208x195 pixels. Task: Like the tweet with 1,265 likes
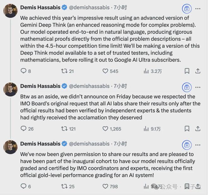[106, 128]
